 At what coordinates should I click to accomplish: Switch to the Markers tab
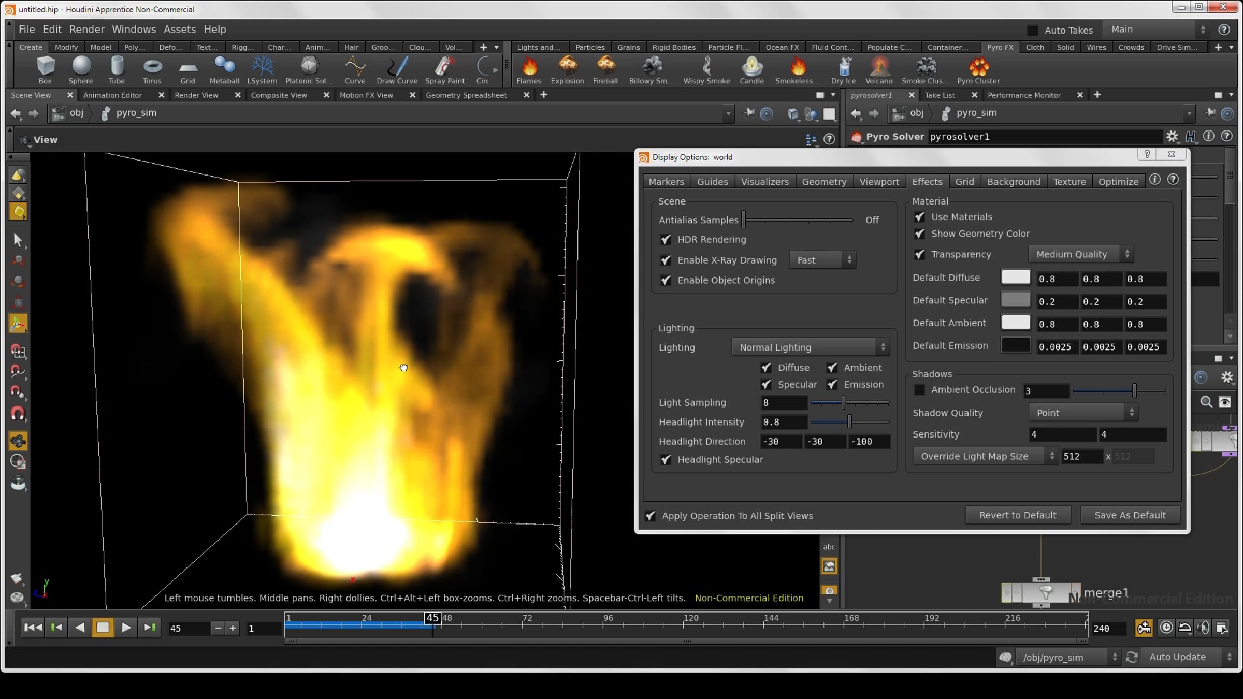click(666, 182)
